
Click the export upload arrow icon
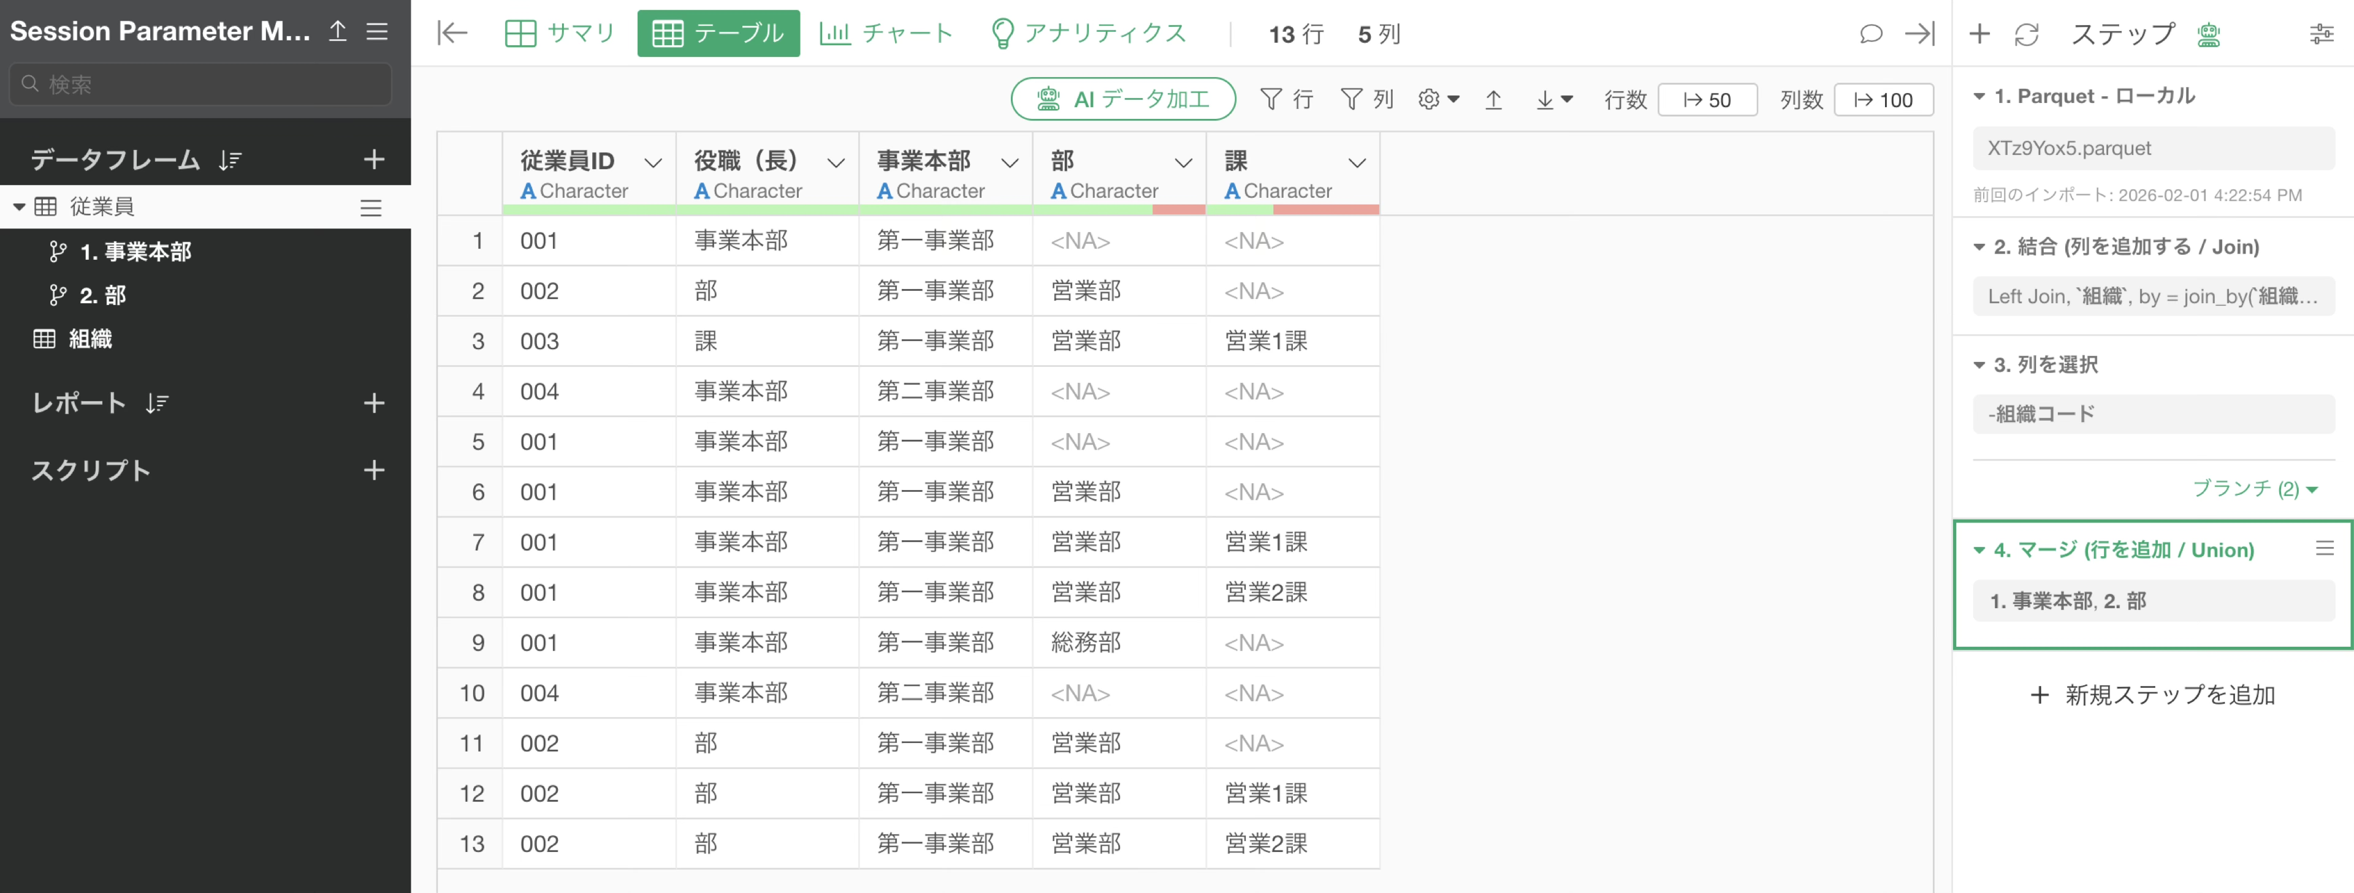(x=1493, y=99)
